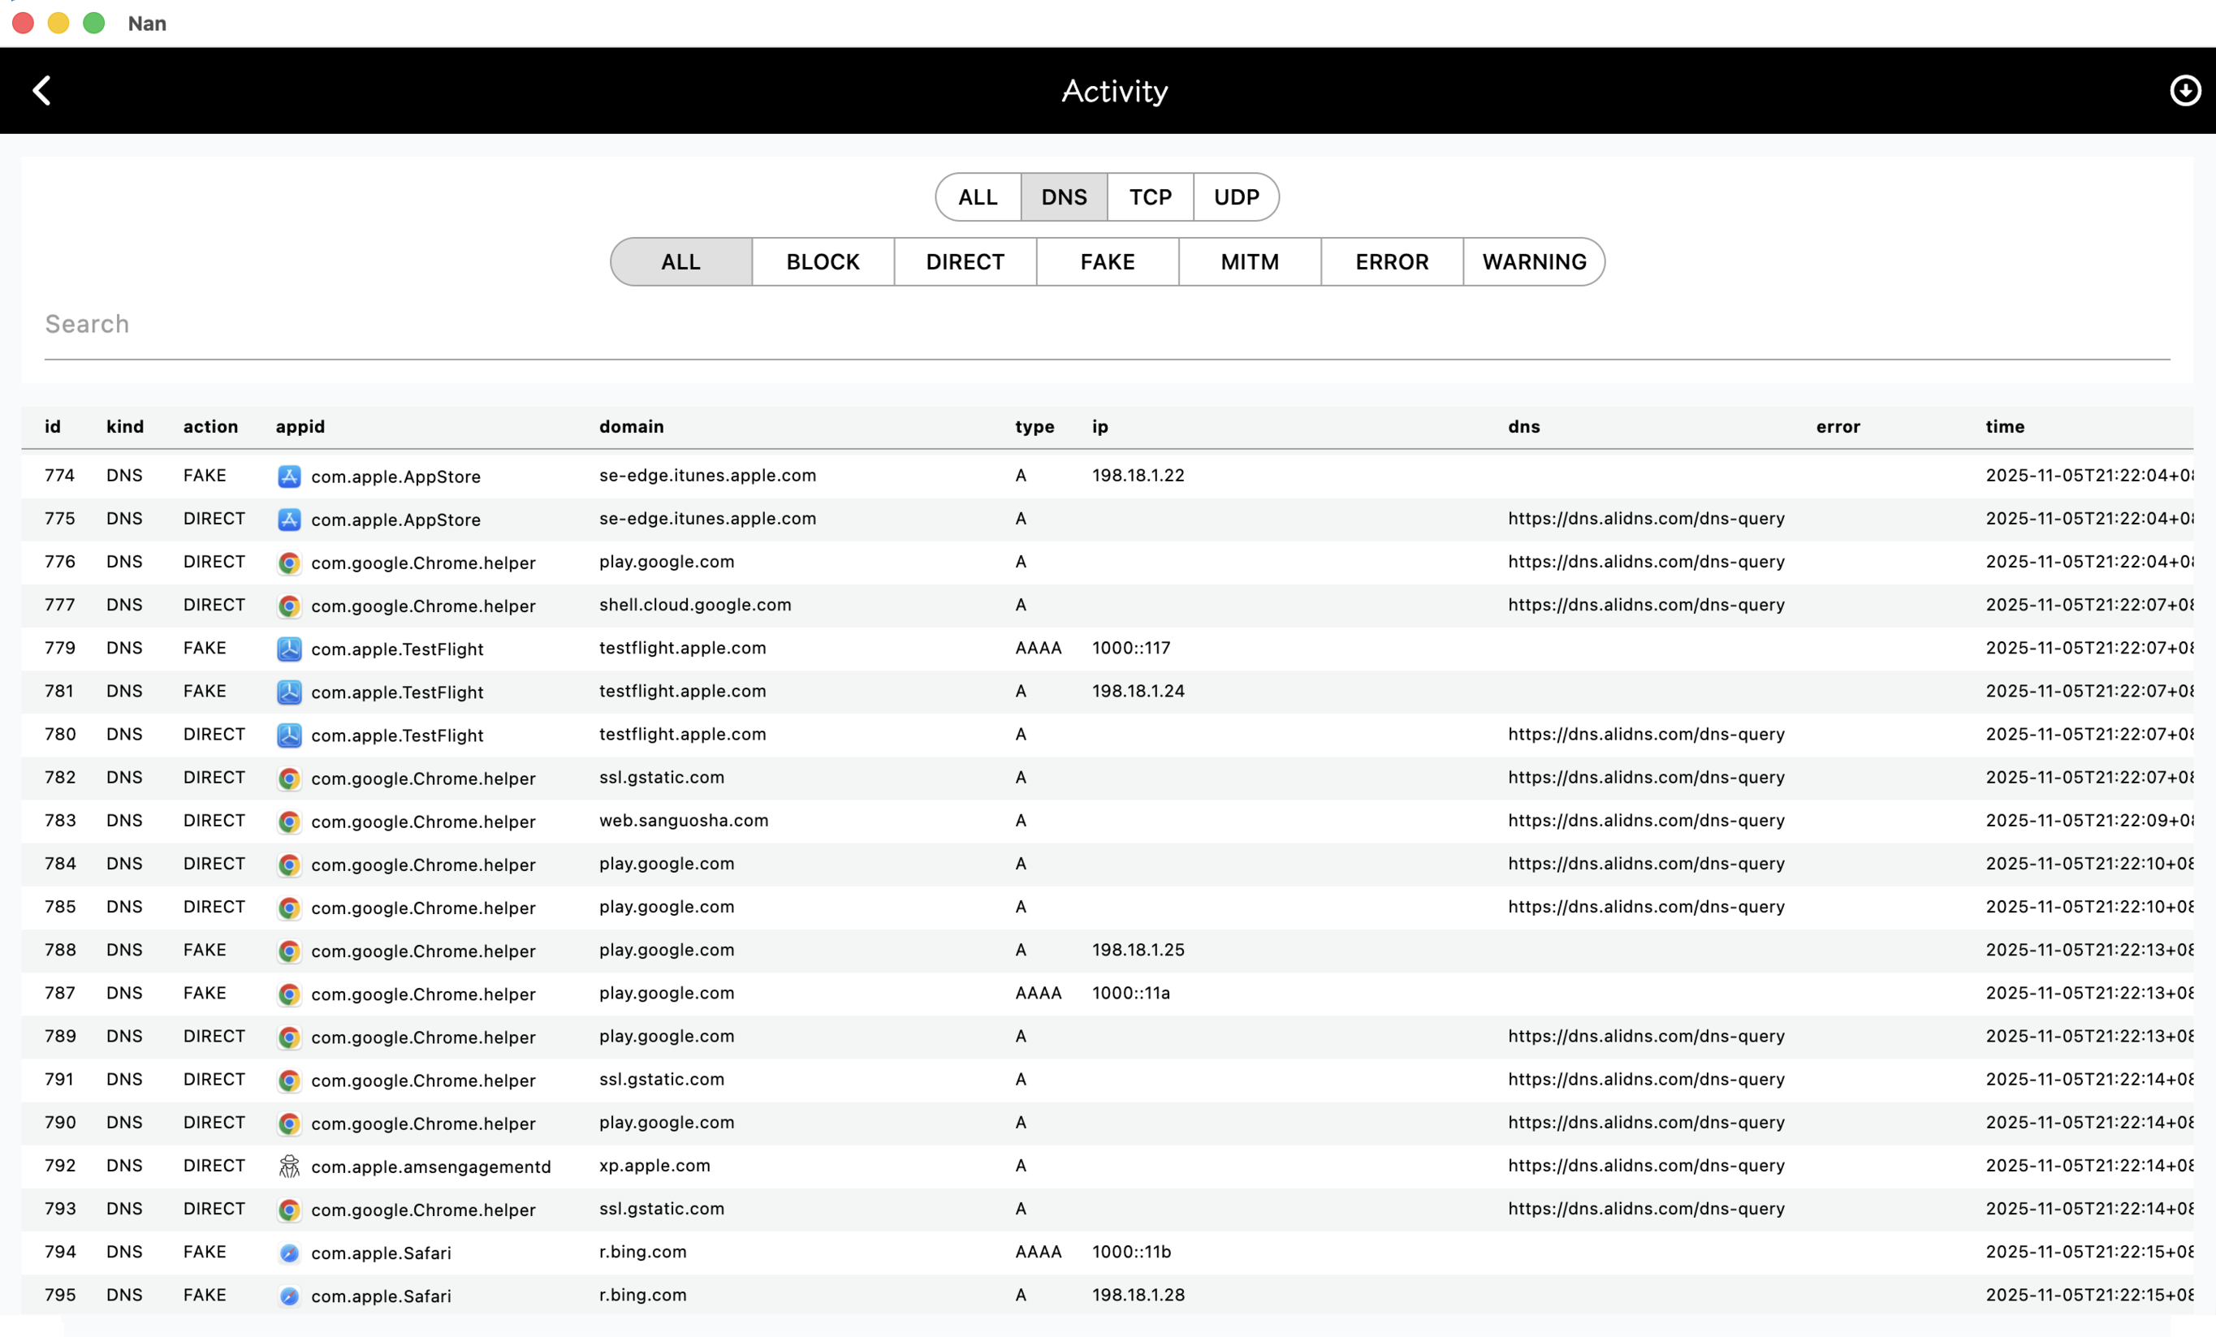Select the UDP protocol filter
The width and height of the screenshot is (2216, 1337).
click(x=1236, y=197)
